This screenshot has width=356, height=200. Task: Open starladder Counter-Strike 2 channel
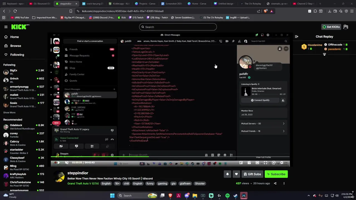(x=24, y=151)
